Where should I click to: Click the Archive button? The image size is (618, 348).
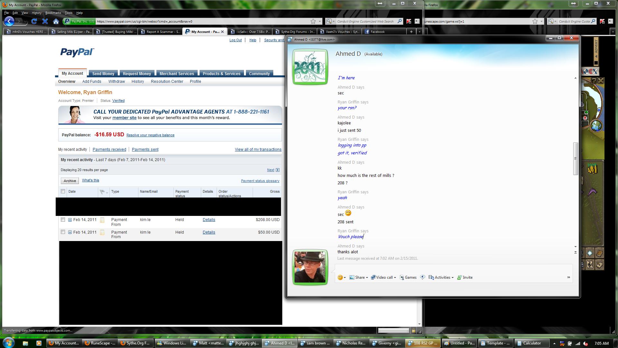tap(70, 181)
